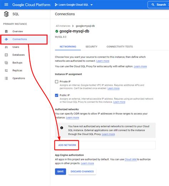Image resolution: width=169 pixels, height=186 pixels.
Task: Click the Private IP label text
Action: click(65, 82)
